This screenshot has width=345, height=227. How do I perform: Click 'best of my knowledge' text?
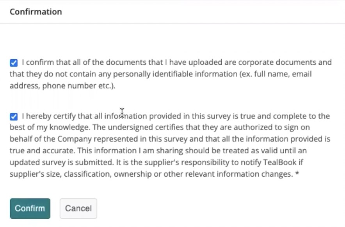pos(42,128)
